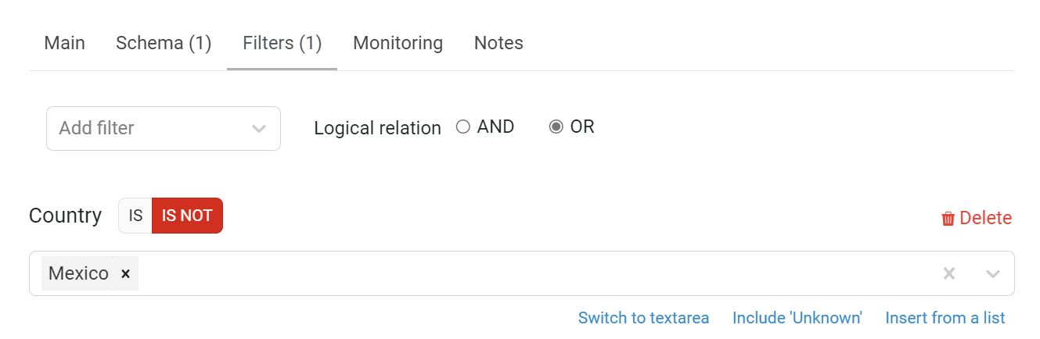Select the Filters (1) tab
The width and height of the screenshot is (1040, 339).
click(282, 43)
